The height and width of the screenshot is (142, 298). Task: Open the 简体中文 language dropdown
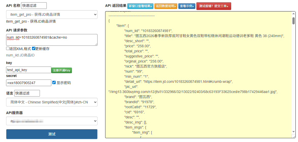[52, 102]
